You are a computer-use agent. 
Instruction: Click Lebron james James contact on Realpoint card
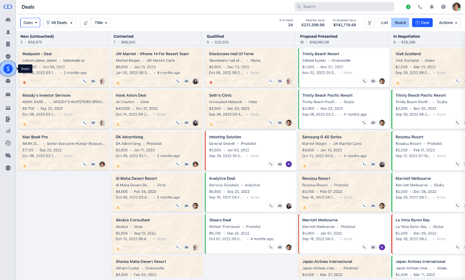(x=39, y=60)
